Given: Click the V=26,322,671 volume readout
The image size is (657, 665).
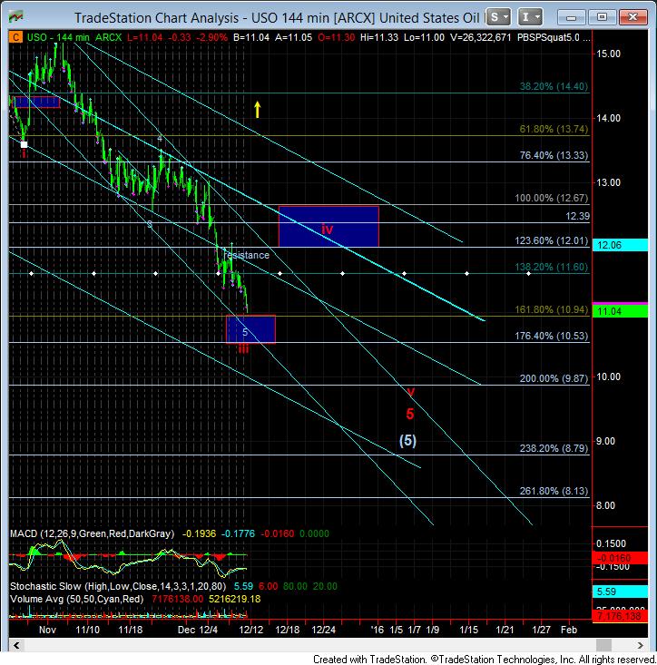Looking at the screenshot, I should tap(481, 37).
